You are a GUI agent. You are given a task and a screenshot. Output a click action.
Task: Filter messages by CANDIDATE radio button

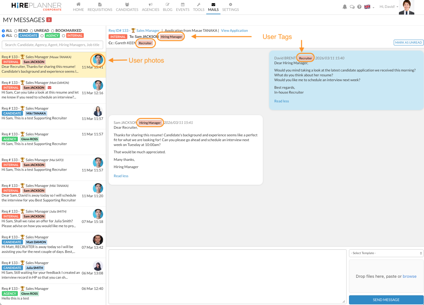tap(16, 36)
